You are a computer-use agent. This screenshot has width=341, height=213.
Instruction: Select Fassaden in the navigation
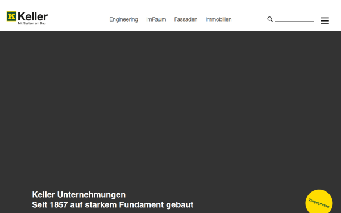coord(186,19)
